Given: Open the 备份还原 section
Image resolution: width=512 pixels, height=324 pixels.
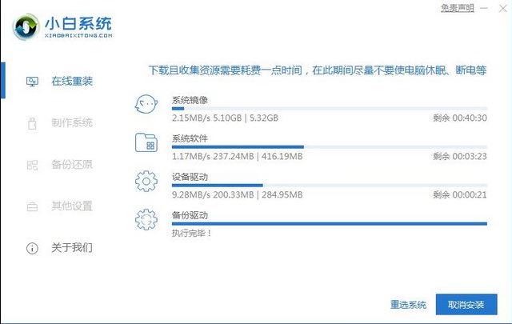Looking at the screenshot, I should [71, 165].
